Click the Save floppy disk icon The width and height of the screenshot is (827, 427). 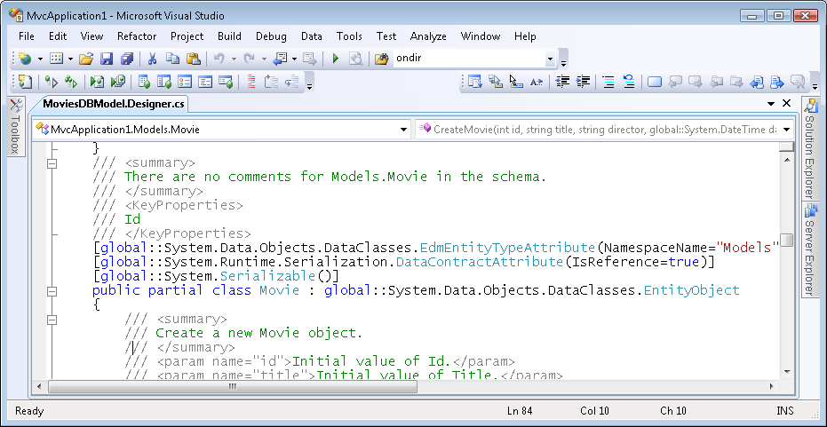[107, 59]
